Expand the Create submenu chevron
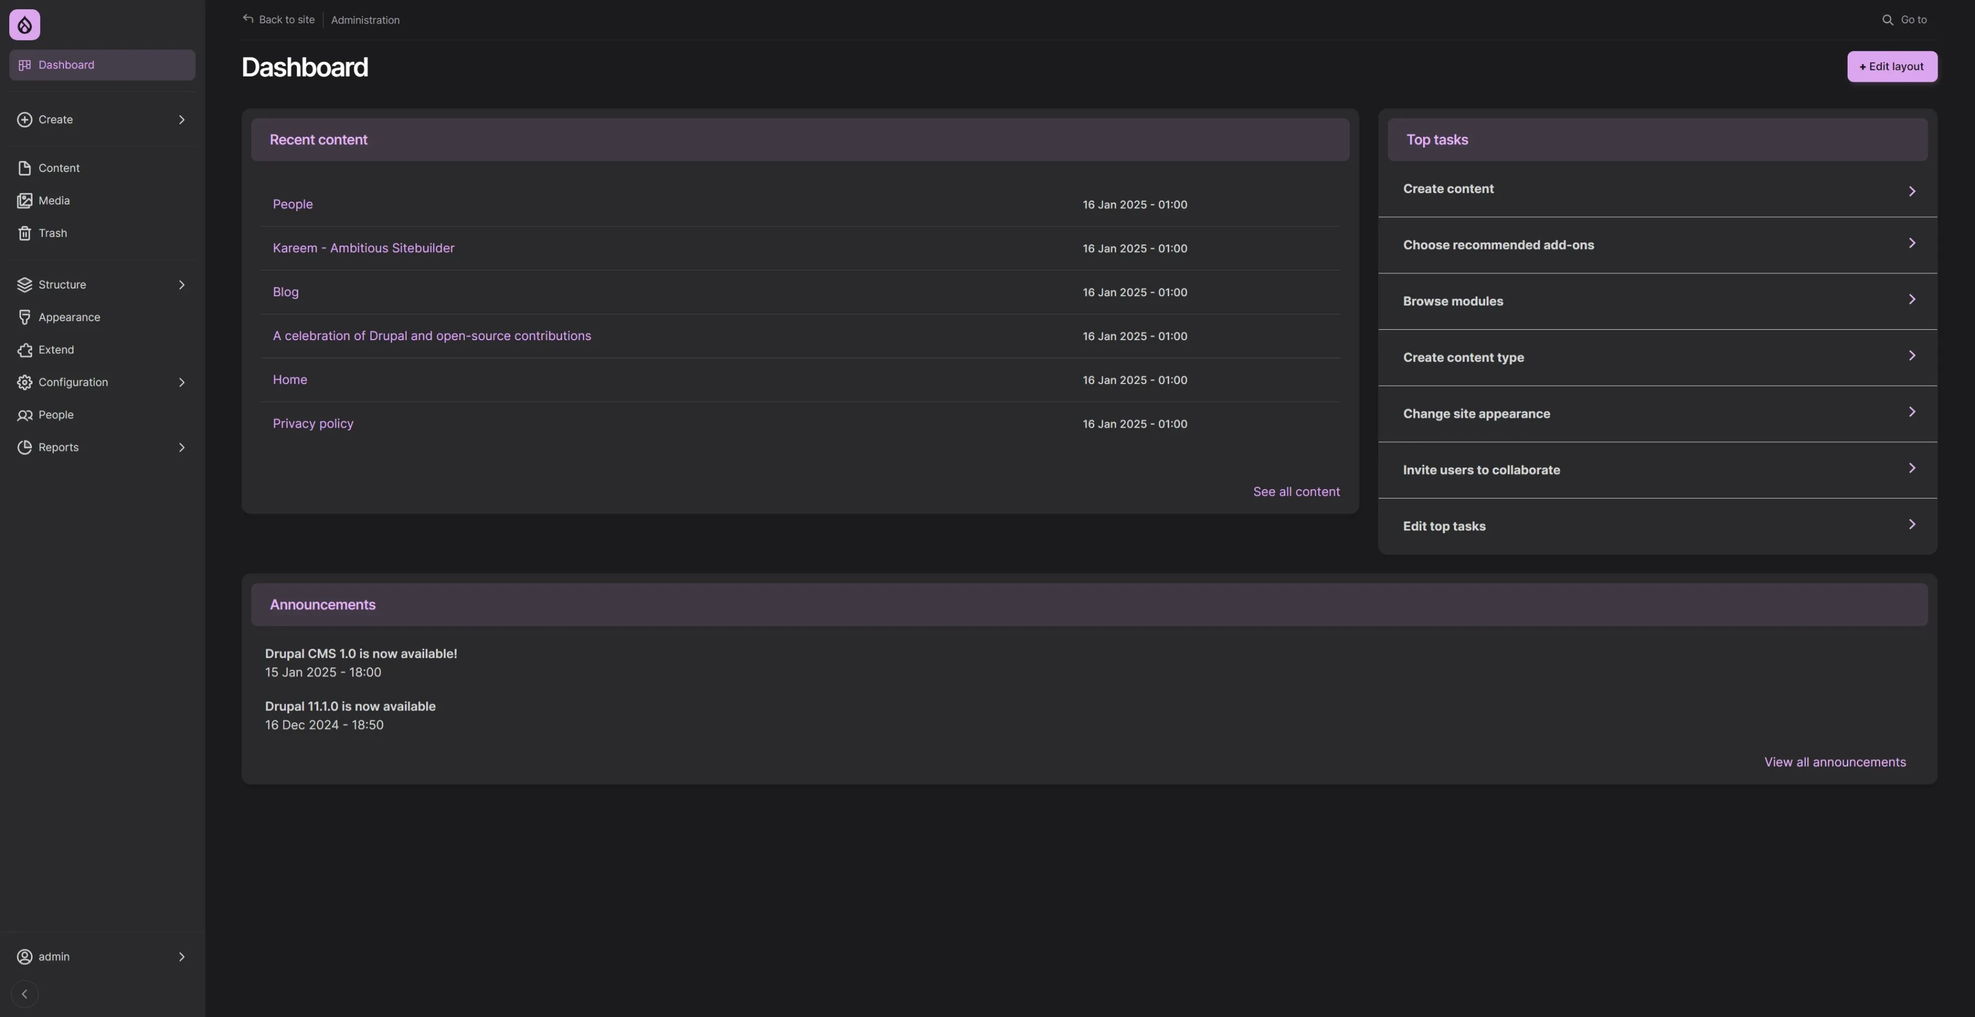This screenshot has height=1017, width=1975. [x=182, y=120]
